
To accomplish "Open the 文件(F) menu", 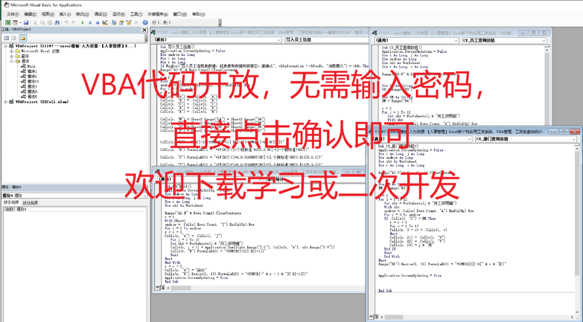I will [x=12, y=14].
